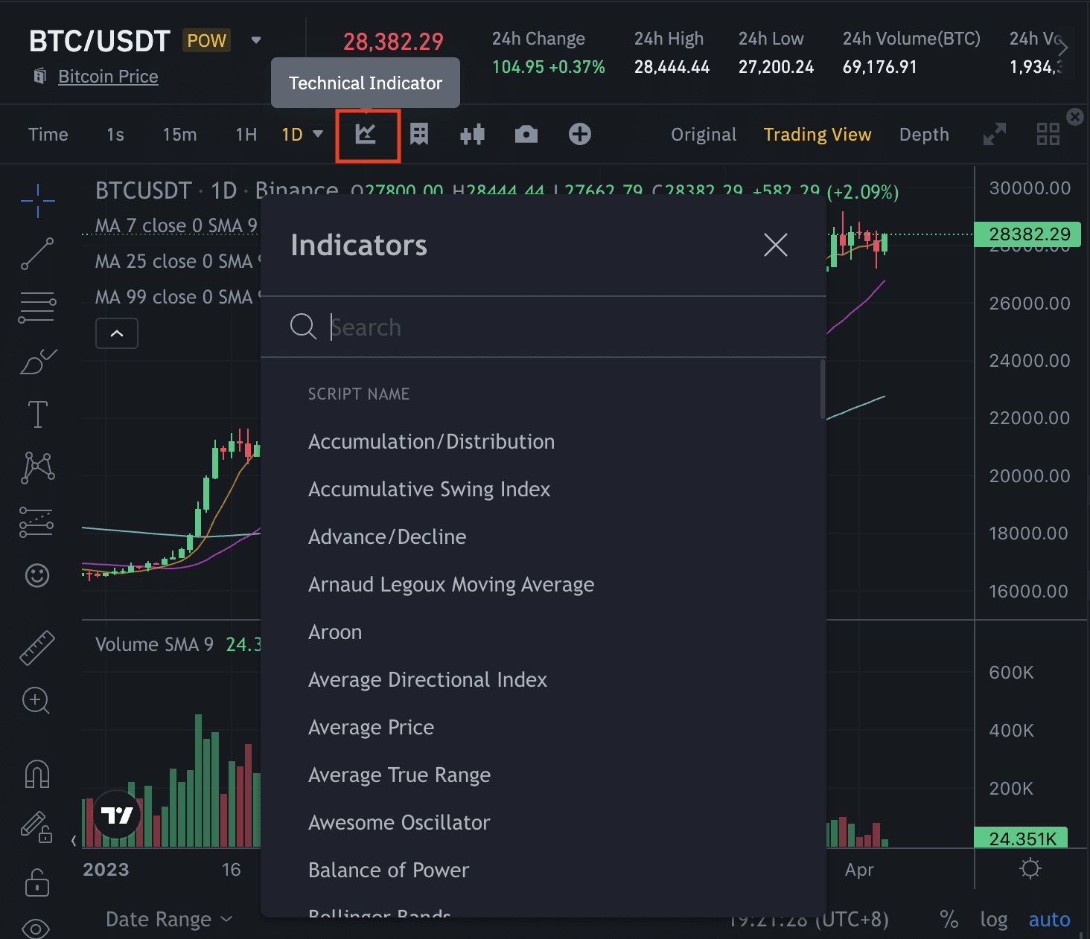Click the small icon beside Bitcoin Price
Viewport: 1090px width, 939px height.
tap(40, 76)
